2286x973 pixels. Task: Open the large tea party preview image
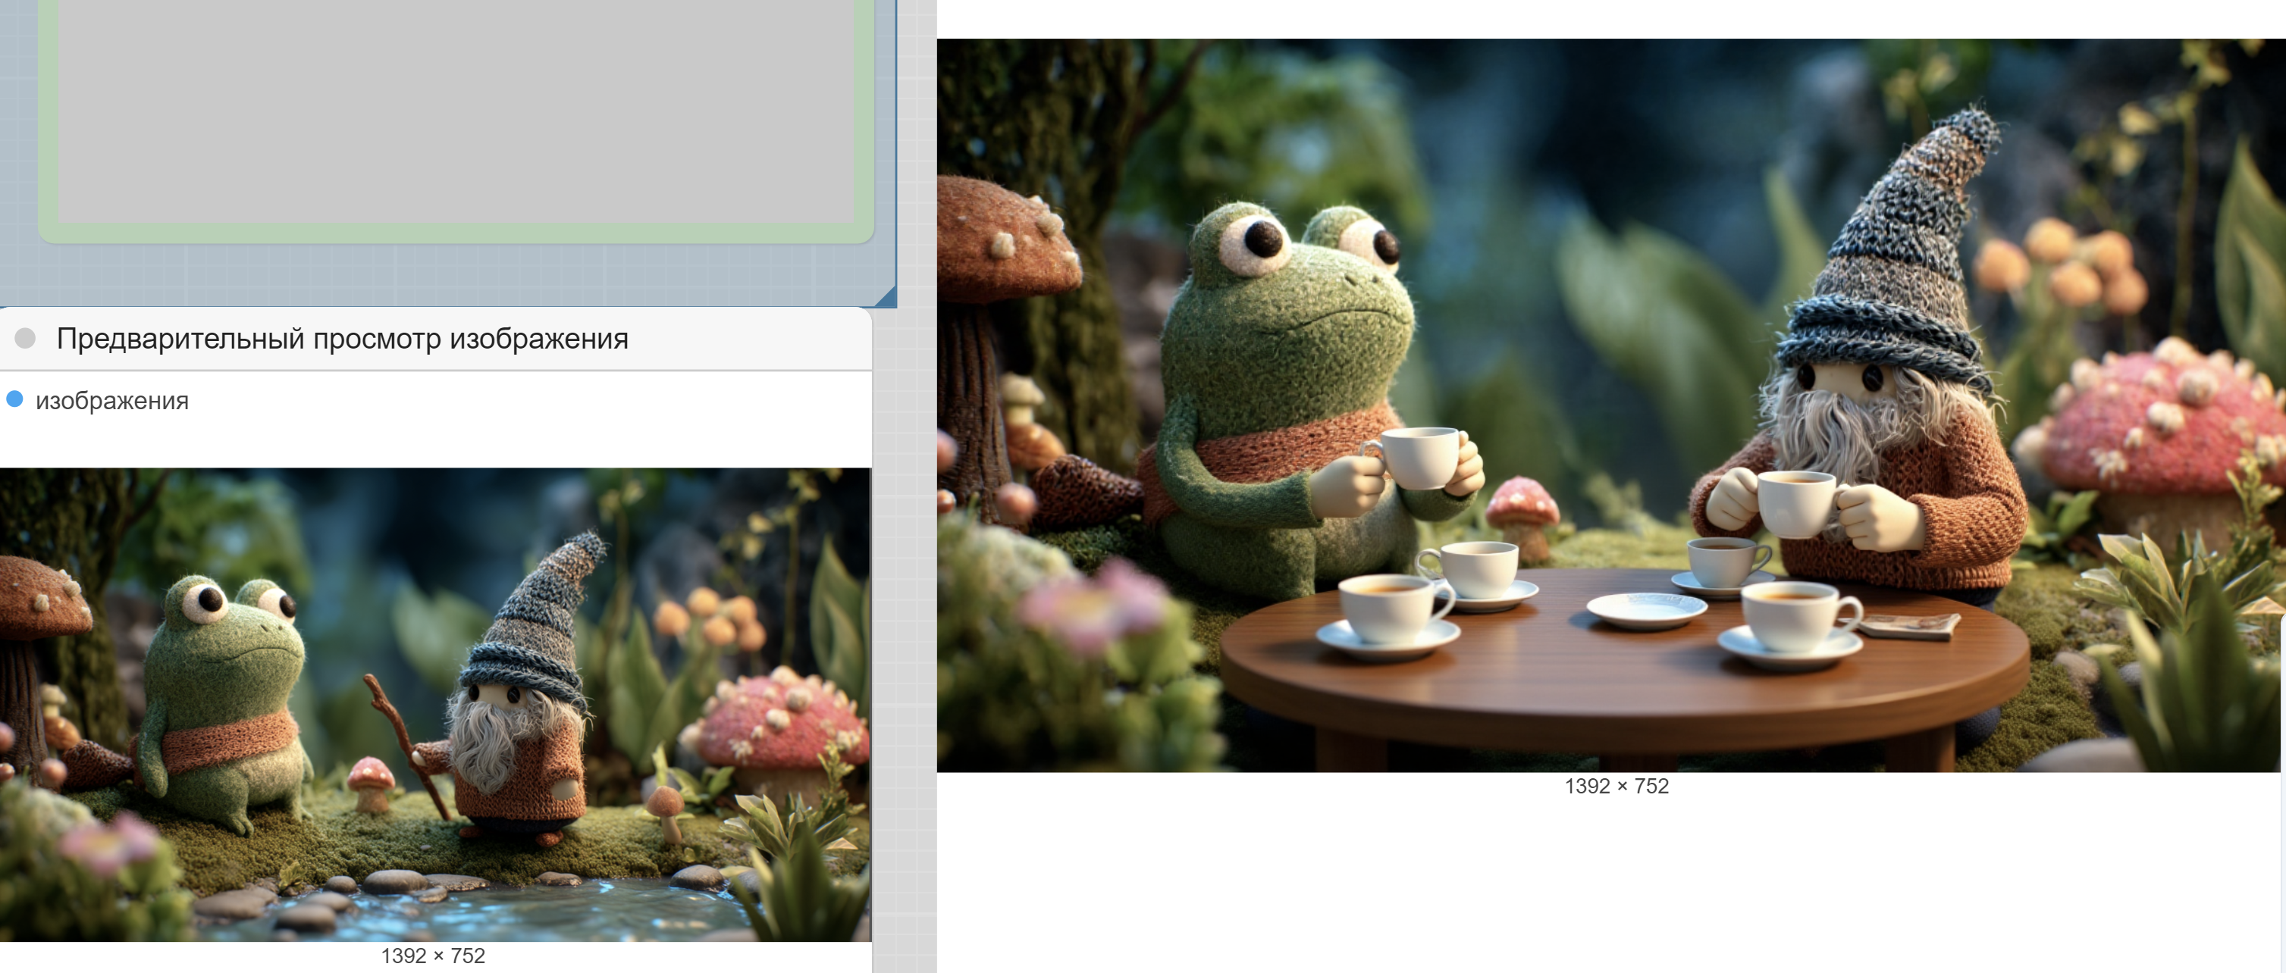pyautogui.click(x=1608, y=405)
